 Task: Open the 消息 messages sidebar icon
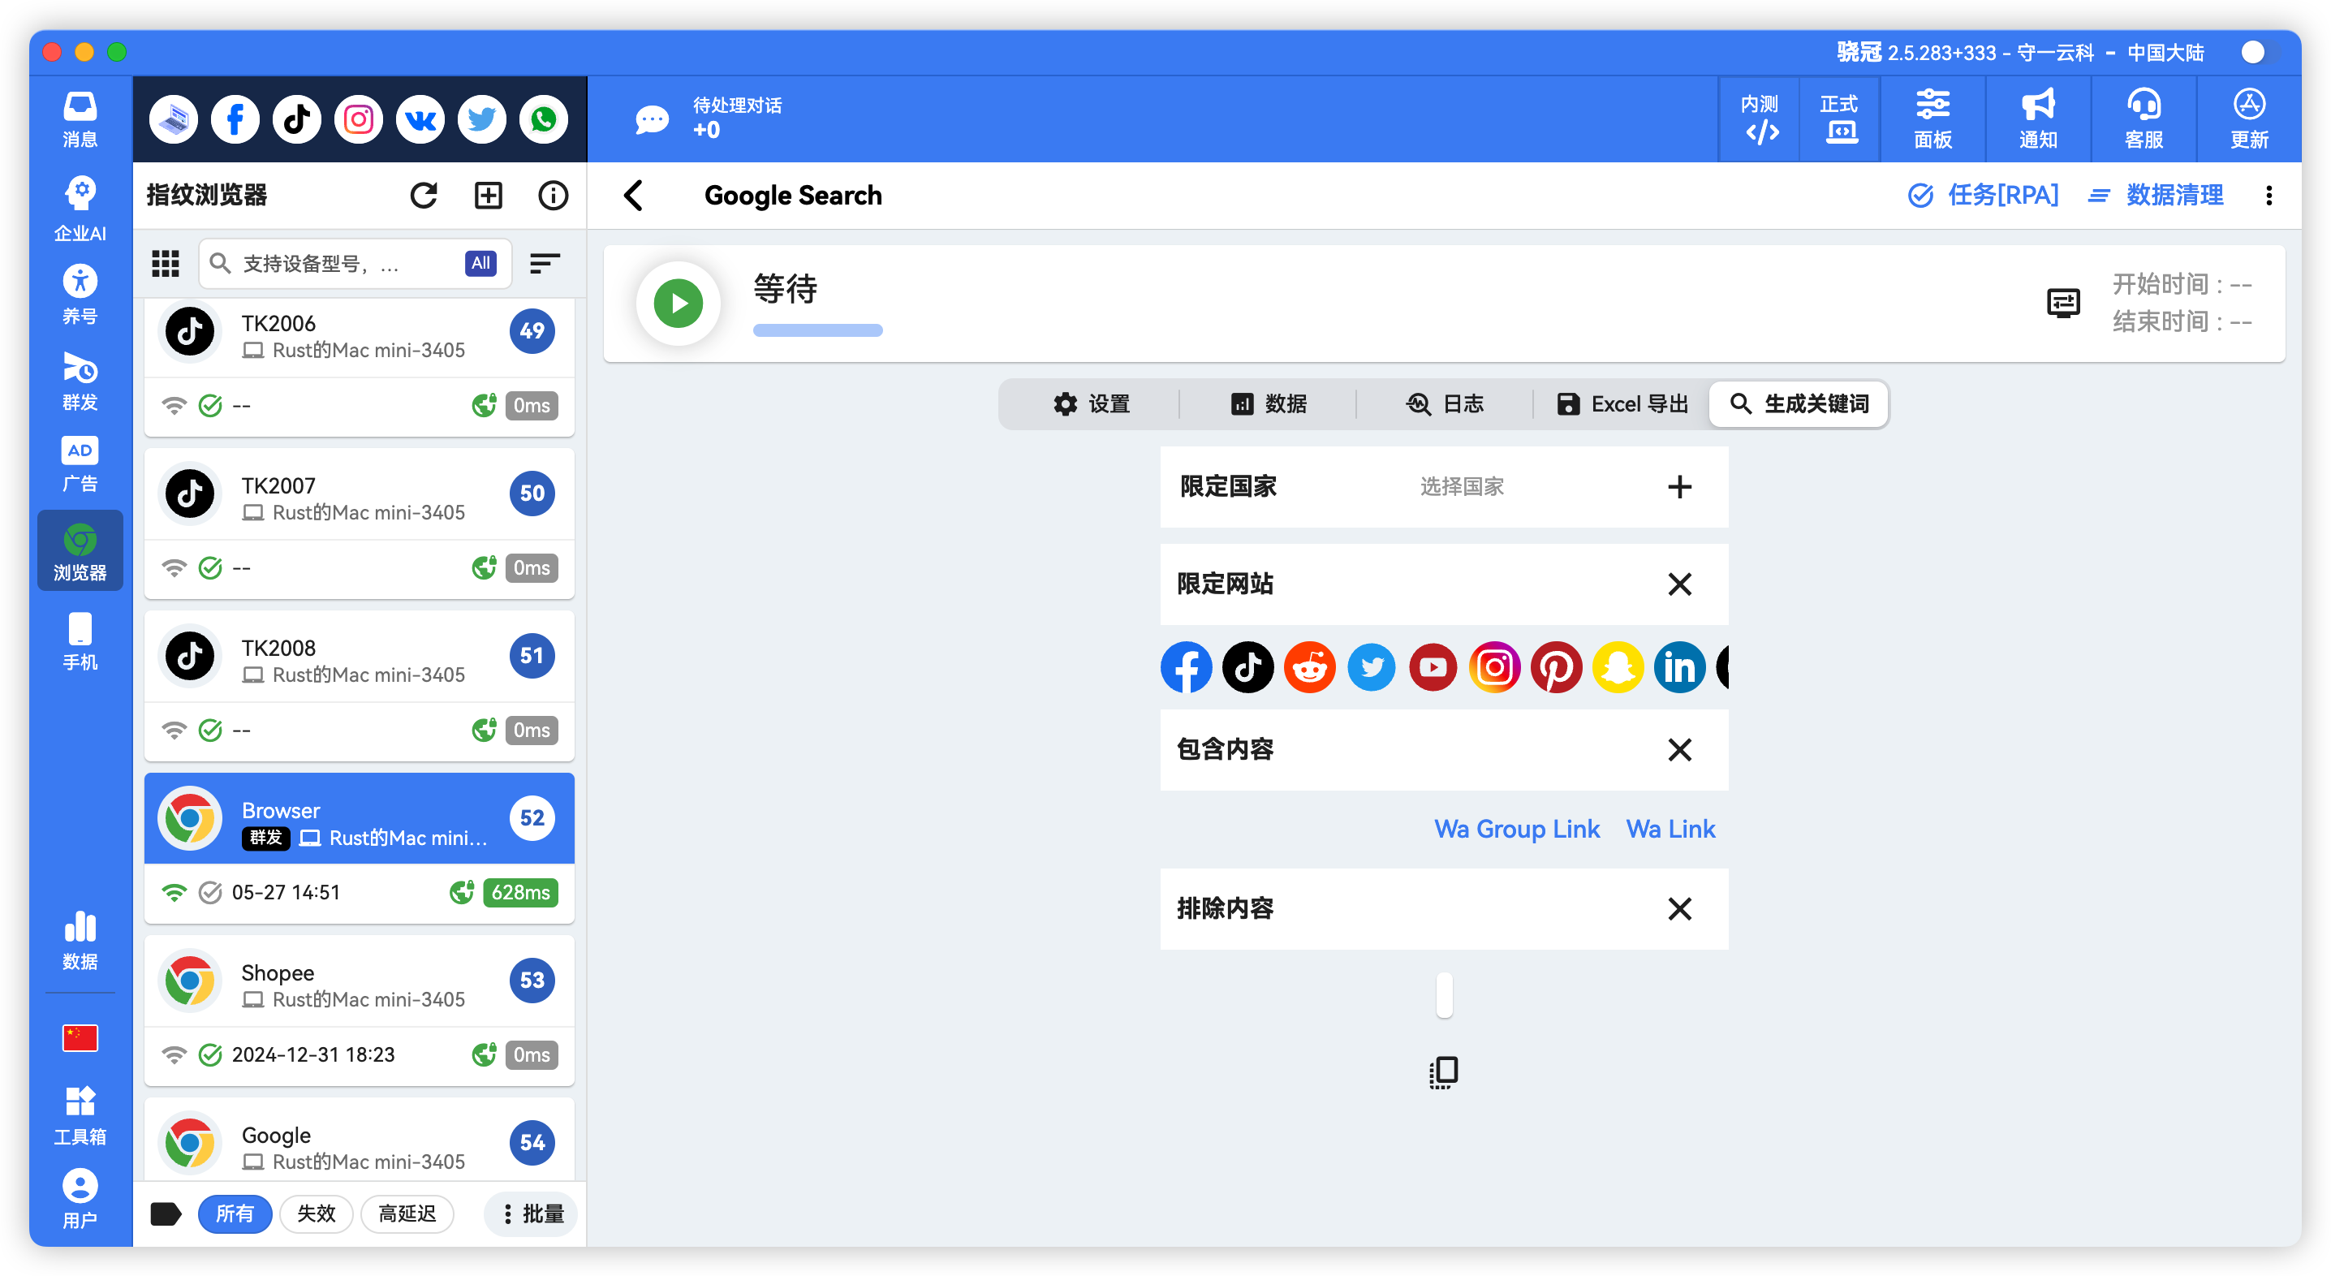[80, 120]
